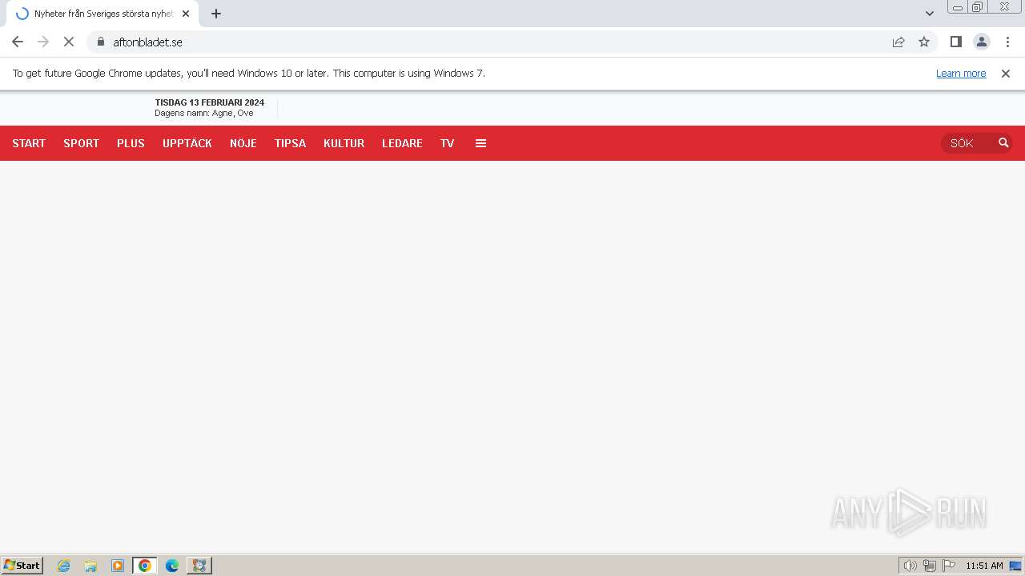Open the PLUS section

coord(131,143)
